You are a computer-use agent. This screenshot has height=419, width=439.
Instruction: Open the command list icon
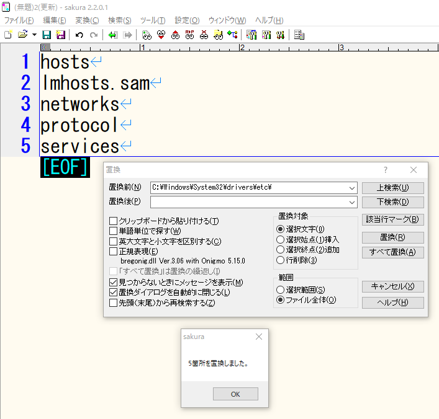pos(299,35)
